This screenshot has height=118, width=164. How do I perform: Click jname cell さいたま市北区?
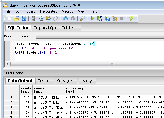point(49,102)
